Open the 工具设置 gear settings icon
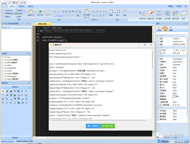Image resolution: width=190 pixels, height=144 pixels. click(167, 13)
